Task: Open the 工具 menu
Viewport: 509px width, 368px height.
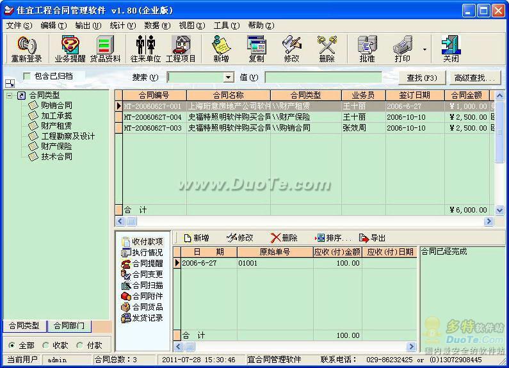Action: (227, 26)
